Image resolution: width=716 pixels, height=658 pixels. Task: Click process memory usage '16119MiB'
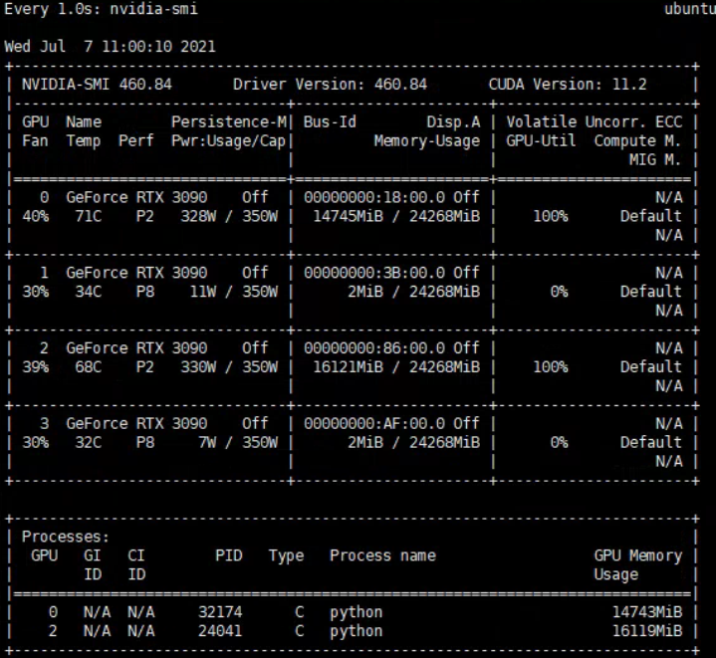647,630
